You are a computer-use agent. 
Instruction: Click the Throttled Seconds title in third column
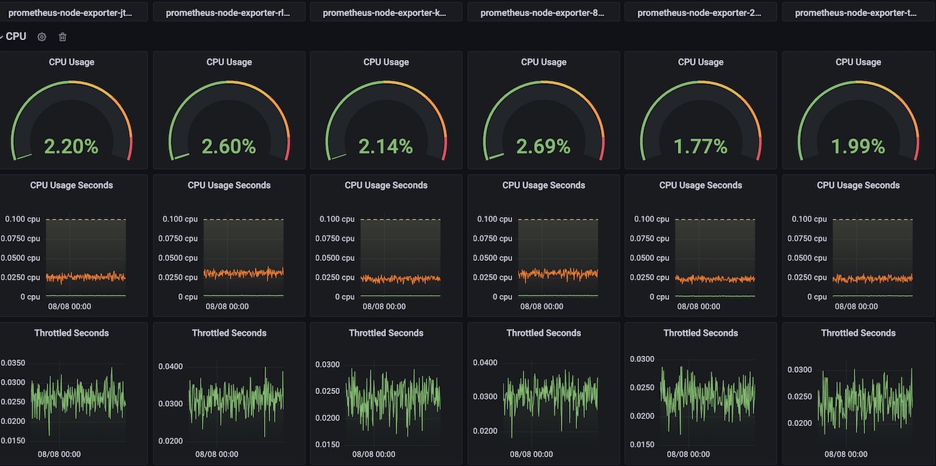(x=386, y=332)
